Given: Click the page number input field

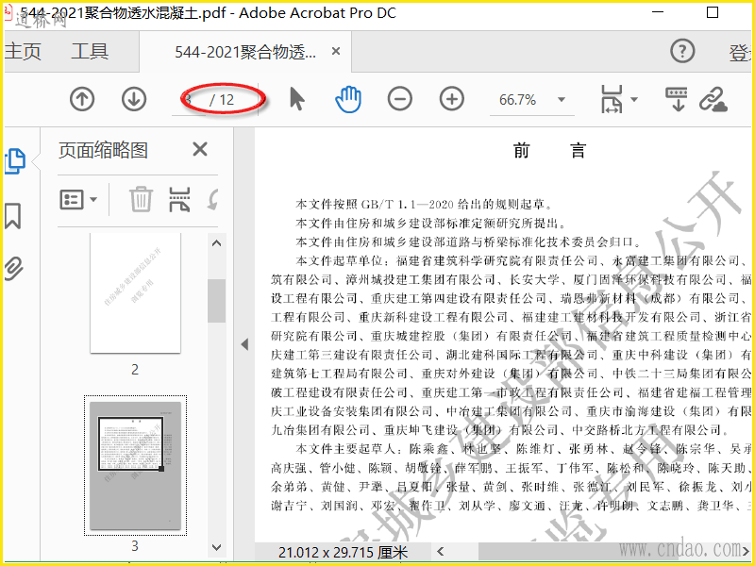Looking at the screenshot, I should 188,100.
